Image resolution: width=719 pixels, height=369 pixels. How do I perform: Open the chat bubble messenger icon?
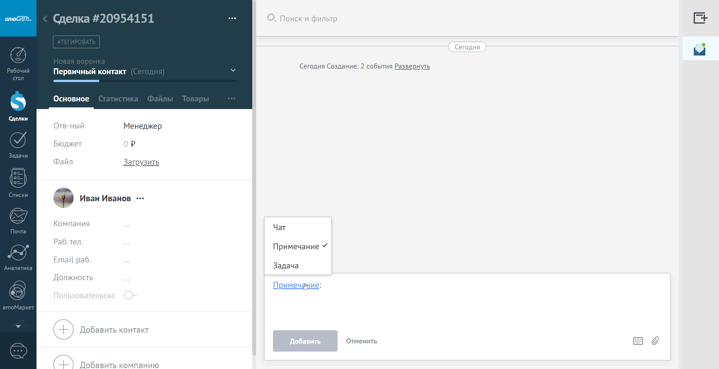pyautogui.click(x=18, y=351)
